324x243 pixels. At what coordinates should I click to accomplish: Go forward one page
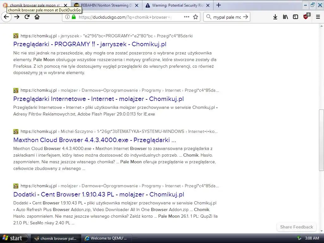click(x=17, y=17)
